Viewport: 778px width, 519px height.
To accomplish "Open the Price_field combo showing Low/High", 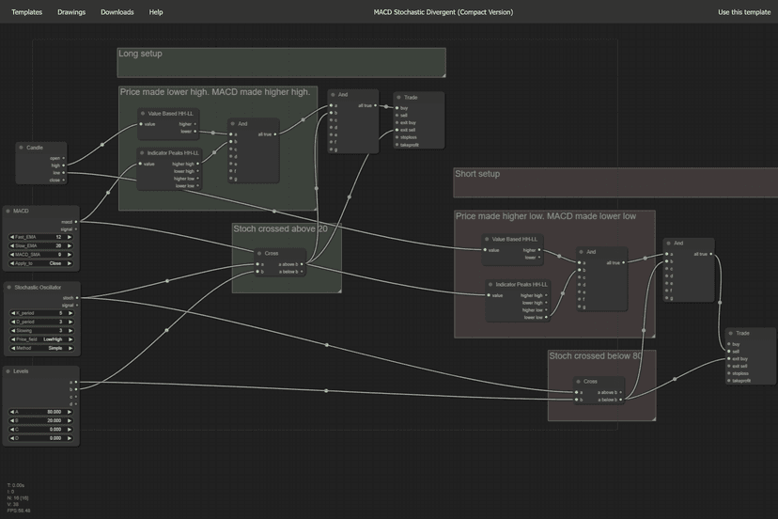I will tap(41, 339).
